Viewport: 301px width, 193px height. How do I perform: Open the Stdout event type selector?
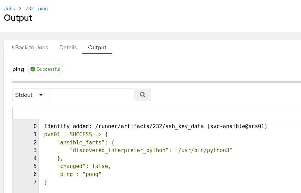30,95
